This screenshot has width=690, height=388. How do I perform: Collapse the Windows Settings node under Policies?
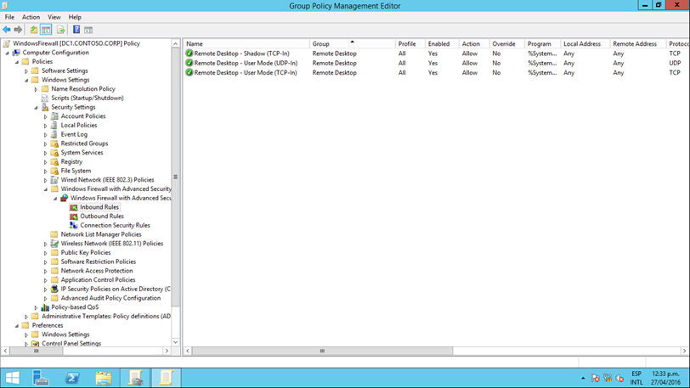26,80
